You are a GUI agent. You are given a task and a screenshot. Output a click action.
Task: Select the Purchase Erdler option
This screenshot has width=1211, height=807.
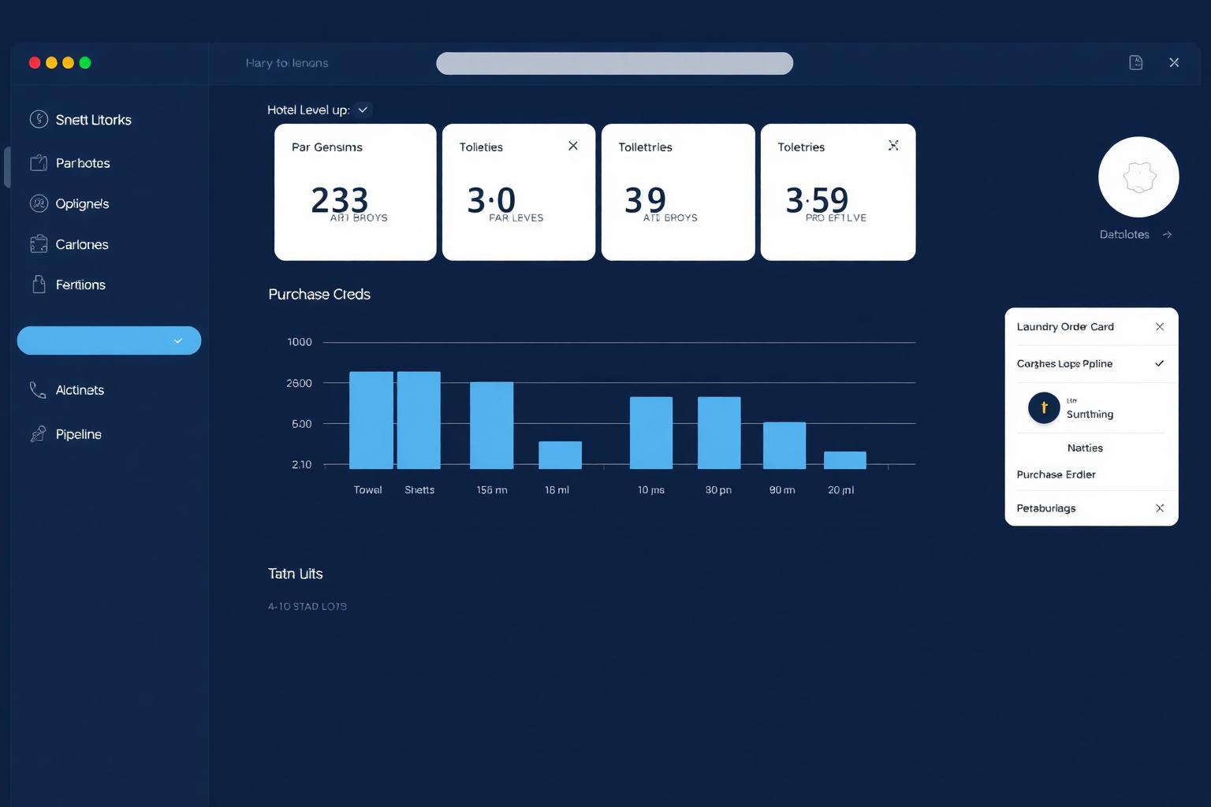tap(1056, 474)
